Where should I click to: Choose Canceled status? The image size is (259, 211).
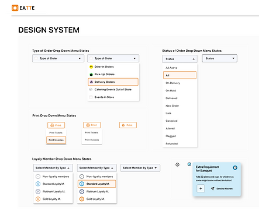pos(179,121)
